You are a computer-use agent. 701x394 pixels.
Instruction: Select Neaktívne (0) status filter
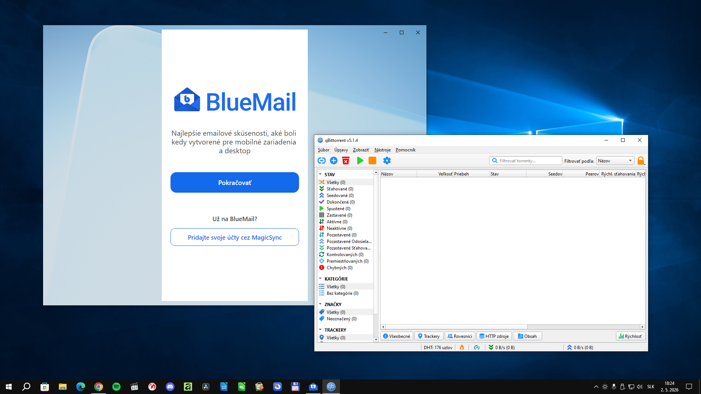tap(345, 228)
